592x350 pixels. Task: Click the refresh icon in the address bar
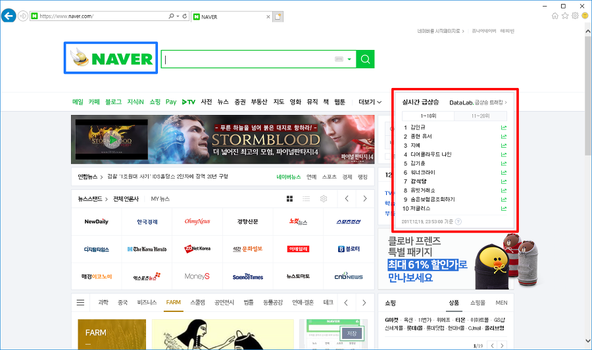pos(185,16)
